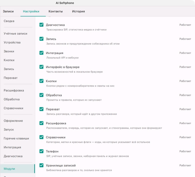Click the AI Softphone window title

pyautogui.click(x=65, y=3)
